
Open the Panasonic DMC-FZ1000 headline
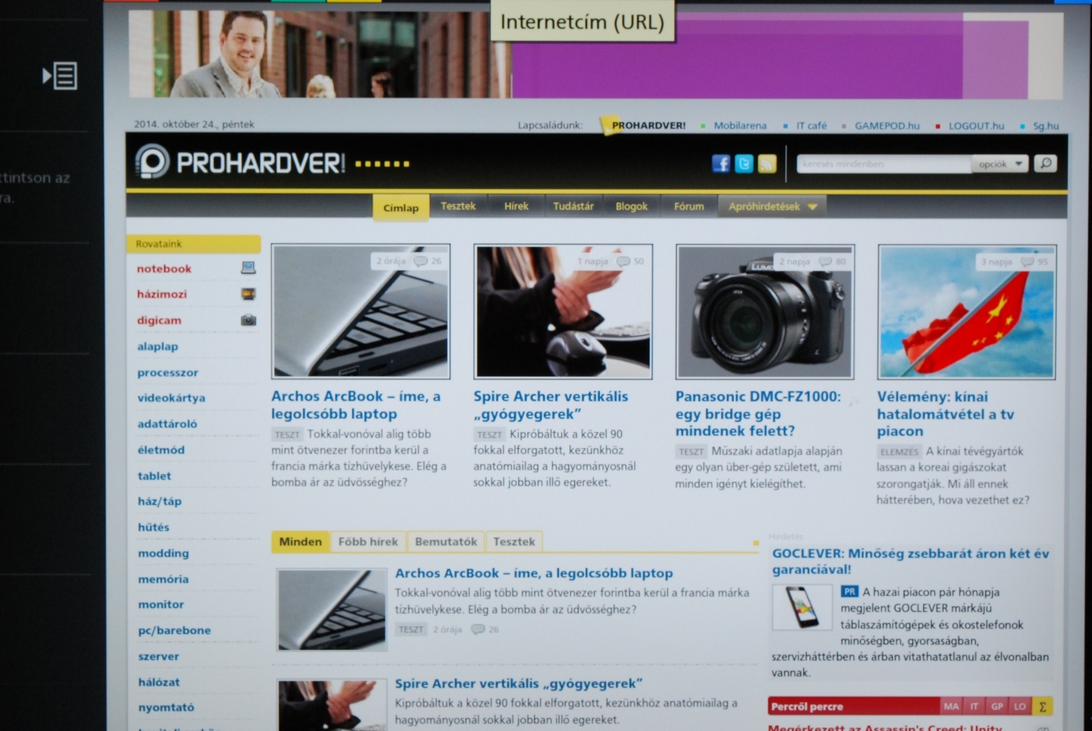pos(758,414)
